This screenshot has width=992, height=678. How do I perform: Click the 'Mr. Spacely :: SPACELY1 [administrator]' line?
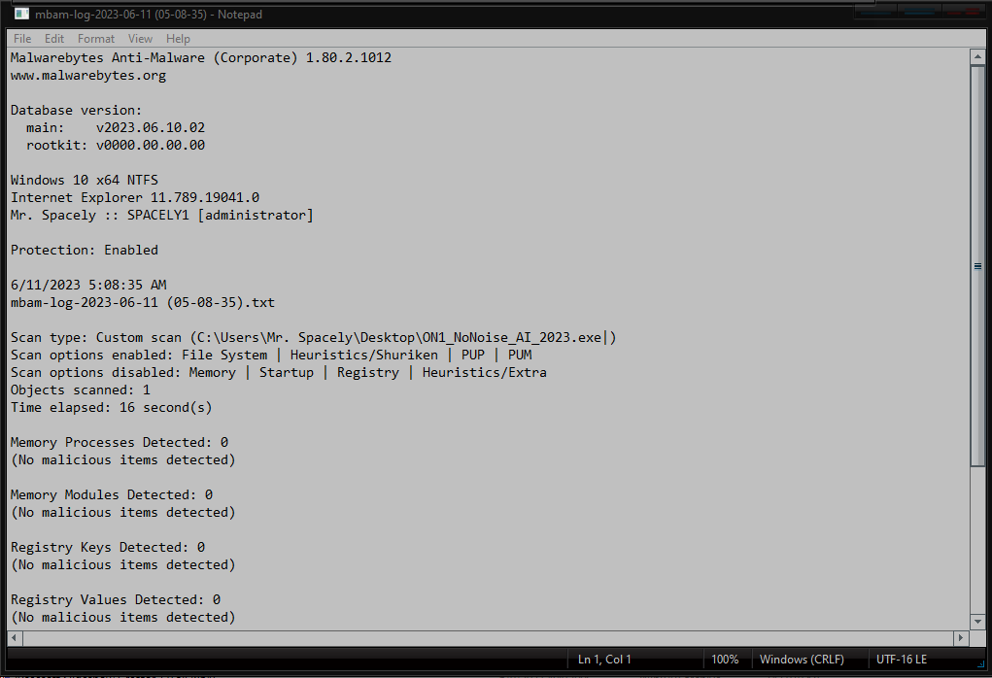click(162, 215)
